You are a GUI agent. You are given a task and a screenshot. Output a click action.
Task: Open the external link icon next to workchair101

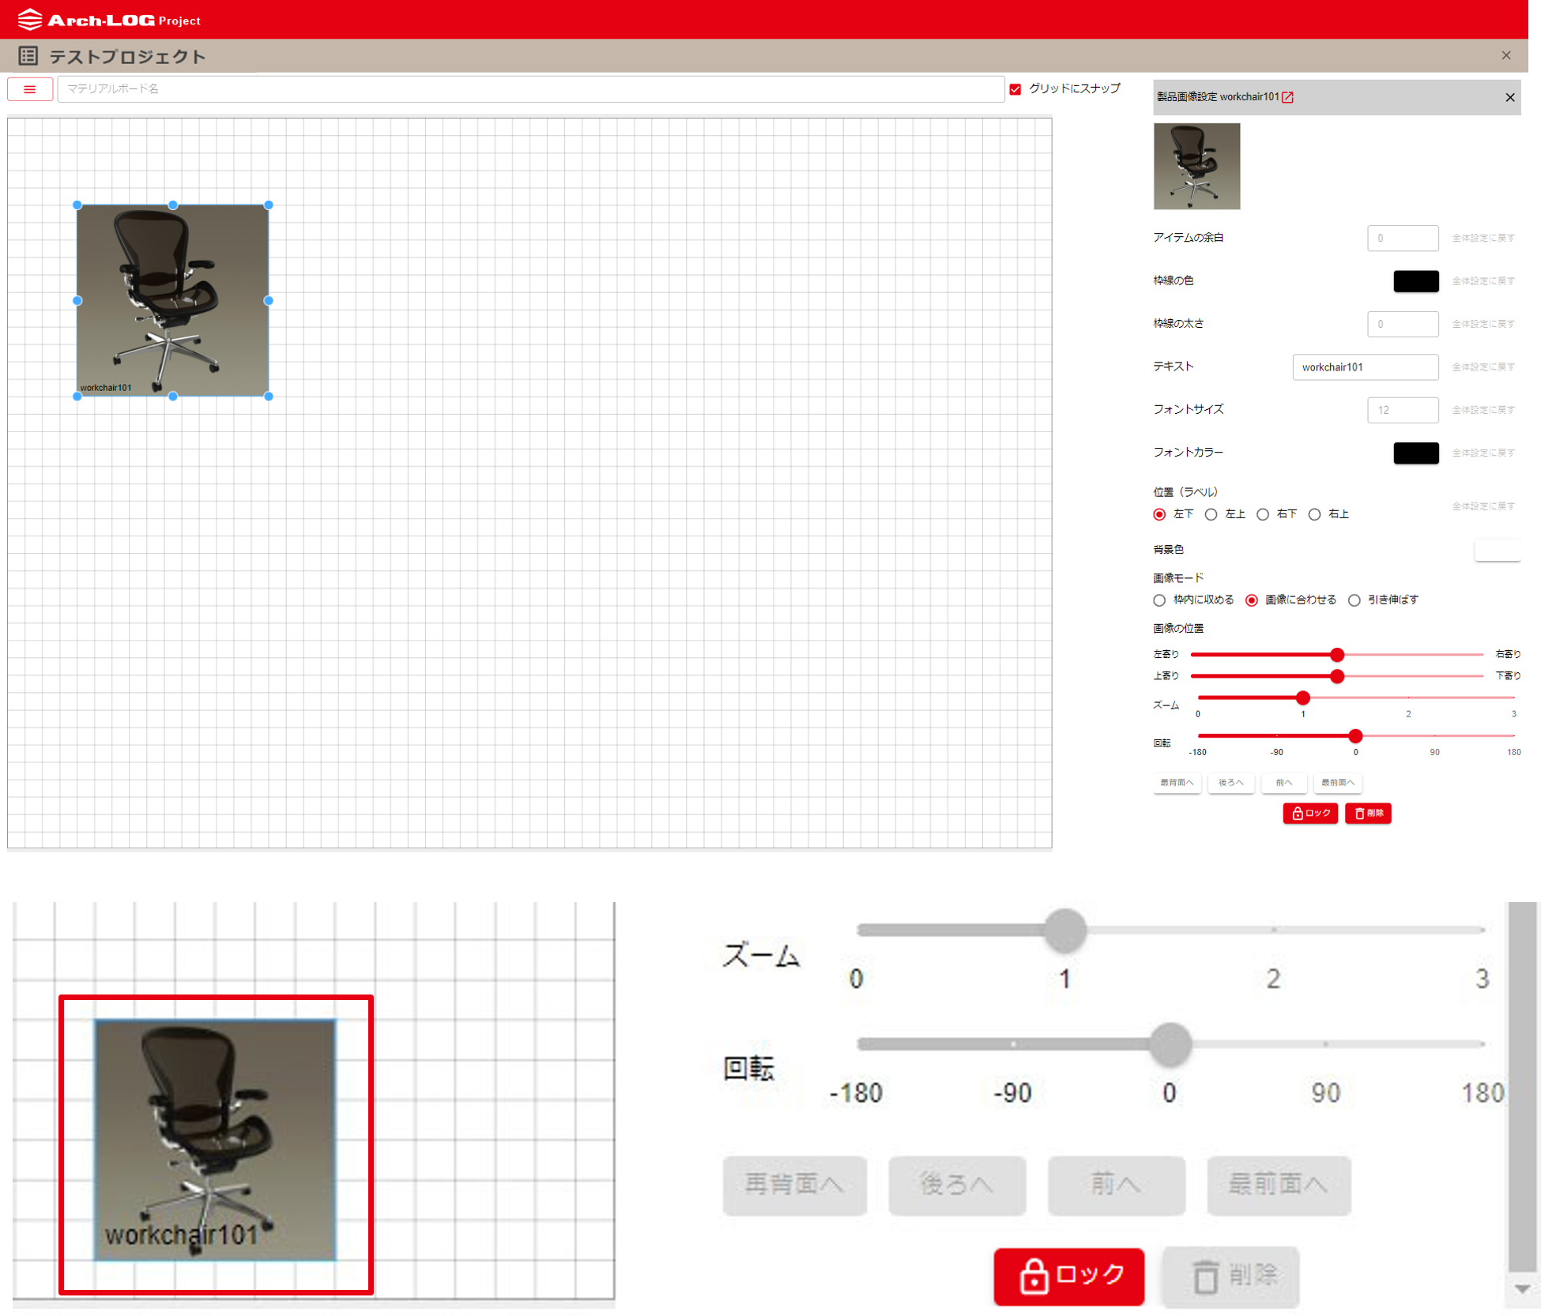pyautogui.click(x=1287, y=97)
